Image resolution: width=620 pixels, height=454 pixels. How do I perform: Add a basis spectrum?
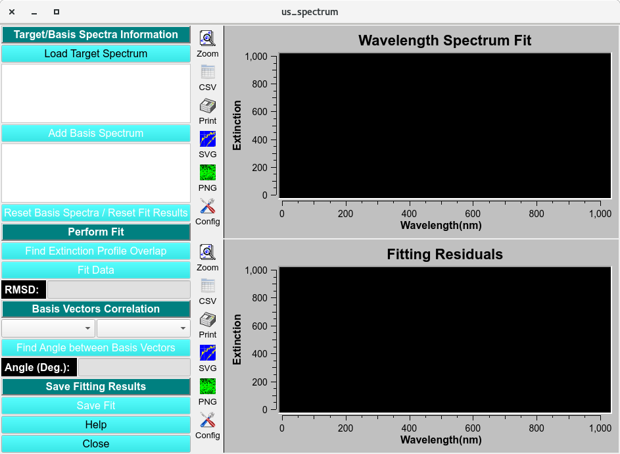(96, 133)
